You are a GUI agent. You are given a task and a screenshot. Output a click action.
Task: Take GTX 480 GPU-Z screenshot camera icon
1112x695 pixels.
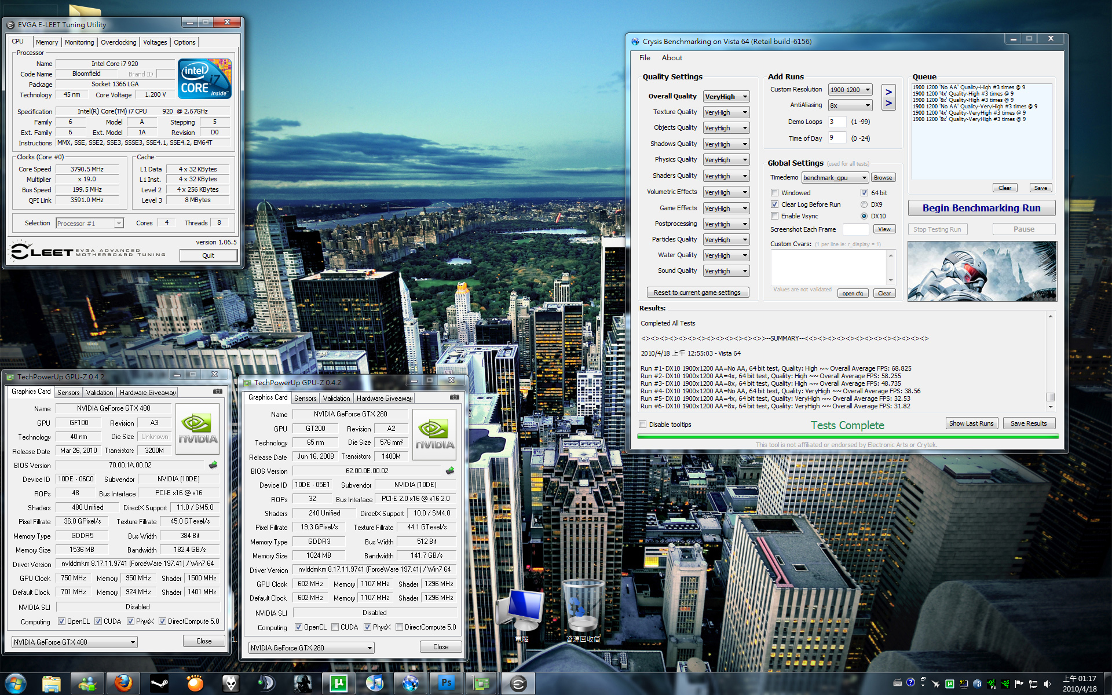coord(218,392)
